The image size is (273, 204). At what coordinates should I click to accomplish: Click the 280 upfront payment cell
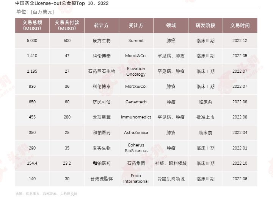[67, 117]
